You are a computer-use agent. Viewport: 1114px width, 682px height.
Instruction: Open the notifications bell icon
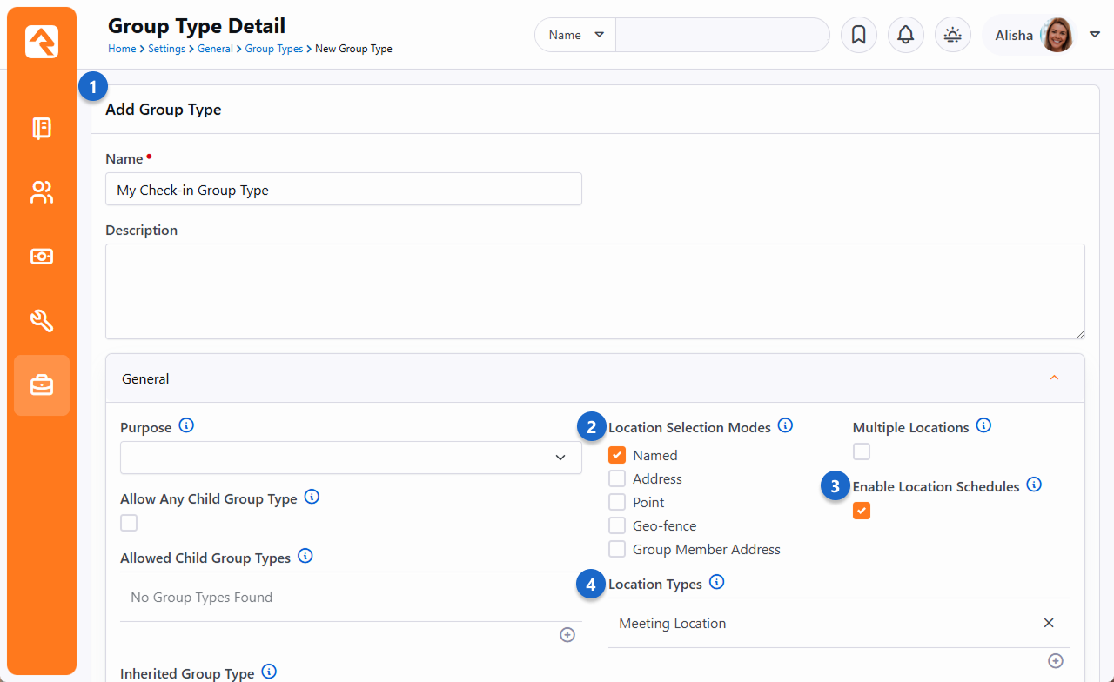(905, 35)
